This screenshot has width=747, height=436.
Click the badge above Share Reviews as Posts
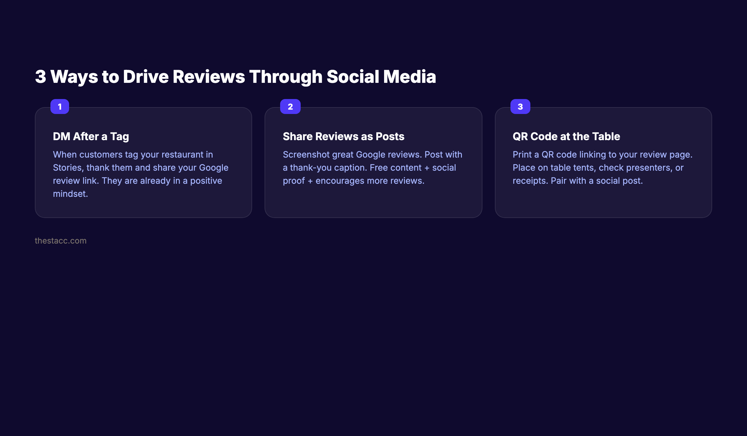[290, 107]
